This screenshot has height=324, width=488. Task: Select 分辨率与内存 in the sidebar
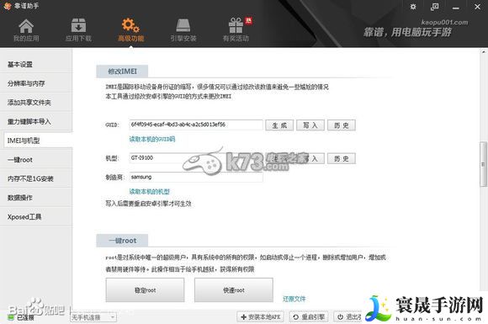coord(36,83)
